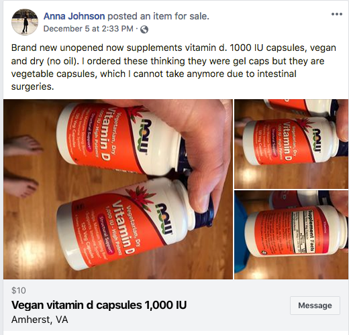Open the large photo of two vitamin bottles
Image resolution: width=349 pixels, height=335 pixels.
tap(118, 189)
